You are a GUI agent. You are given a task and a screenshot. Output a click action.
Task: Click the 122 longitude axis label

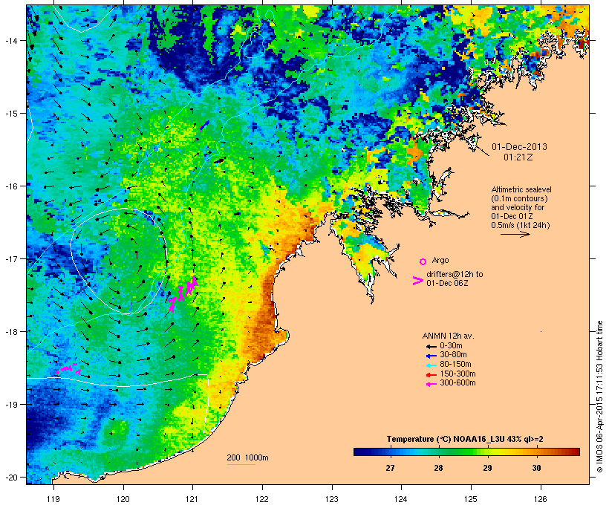pyautogui.click(x=262, y=499)
